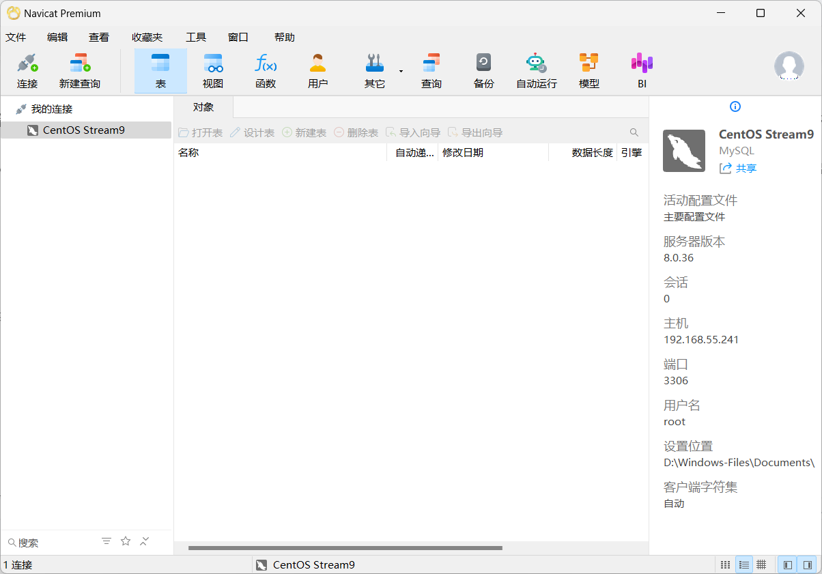The image size is (822, 574).
Task: Open the 收藏夹 menu
Action: coord(147,38)
